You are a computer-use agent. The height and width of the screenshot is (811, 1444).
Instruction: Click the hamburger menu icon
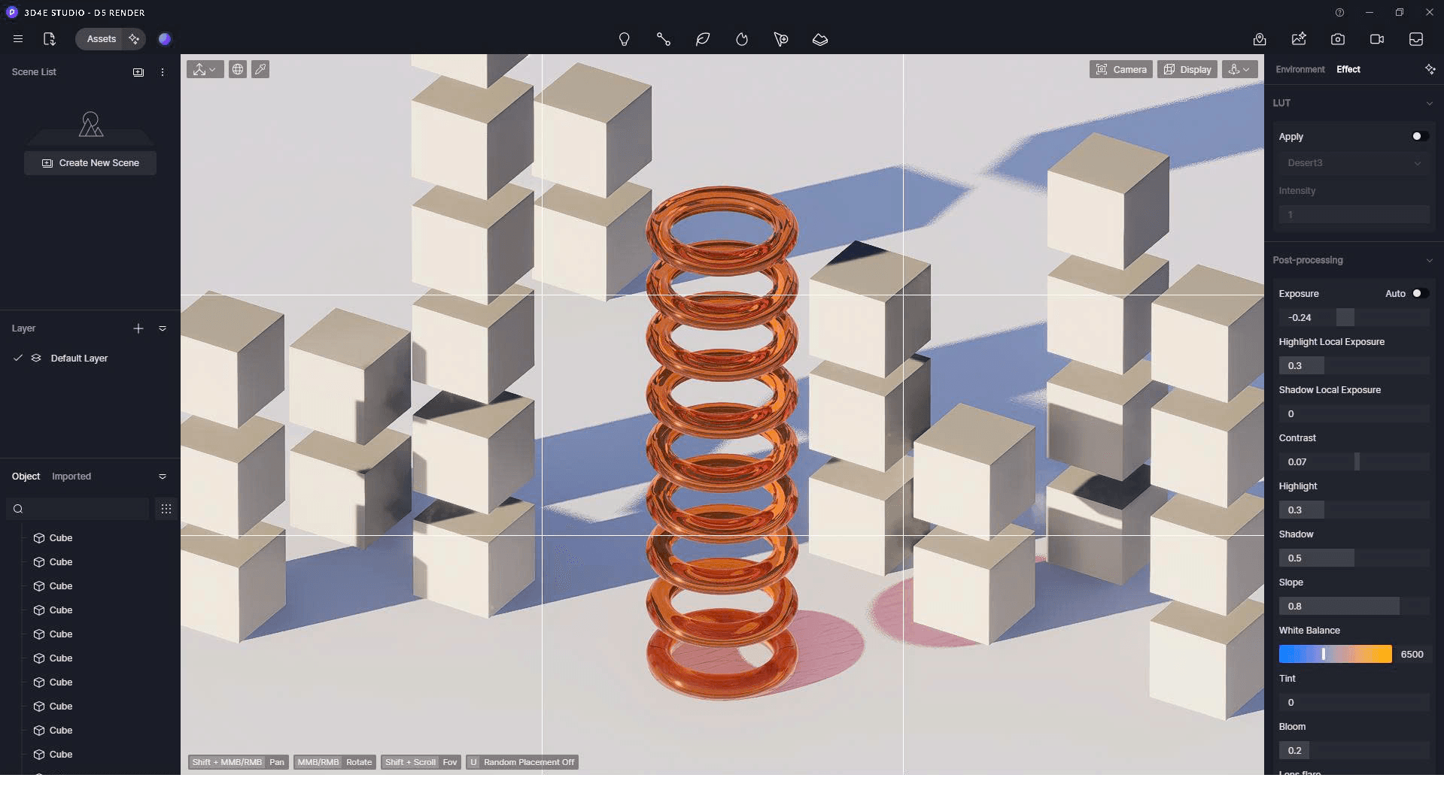[18, 39]
